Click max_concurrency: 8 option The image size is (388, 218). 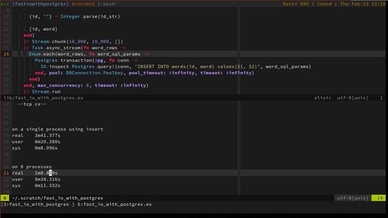click(x=63, y=85)
